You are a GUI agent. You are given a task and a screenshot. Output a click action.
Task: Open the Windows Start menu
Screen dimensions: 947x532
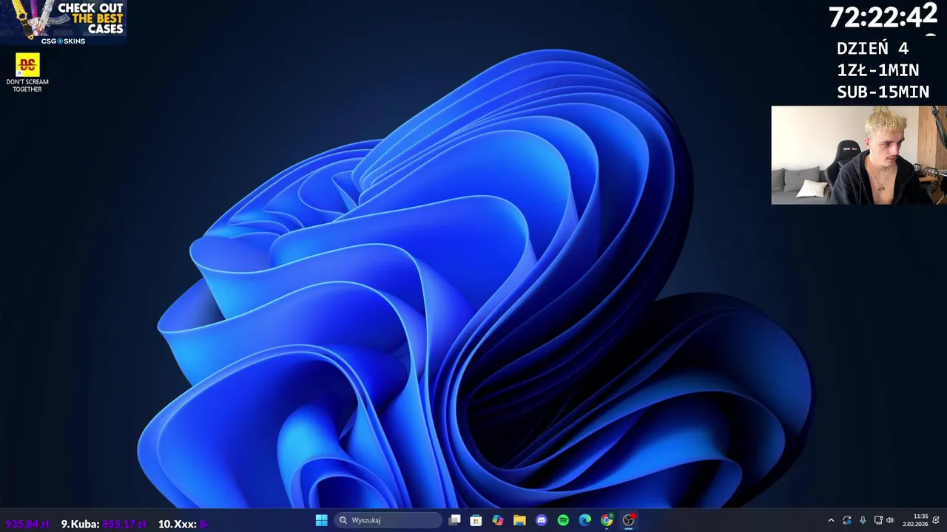point(321,520)
